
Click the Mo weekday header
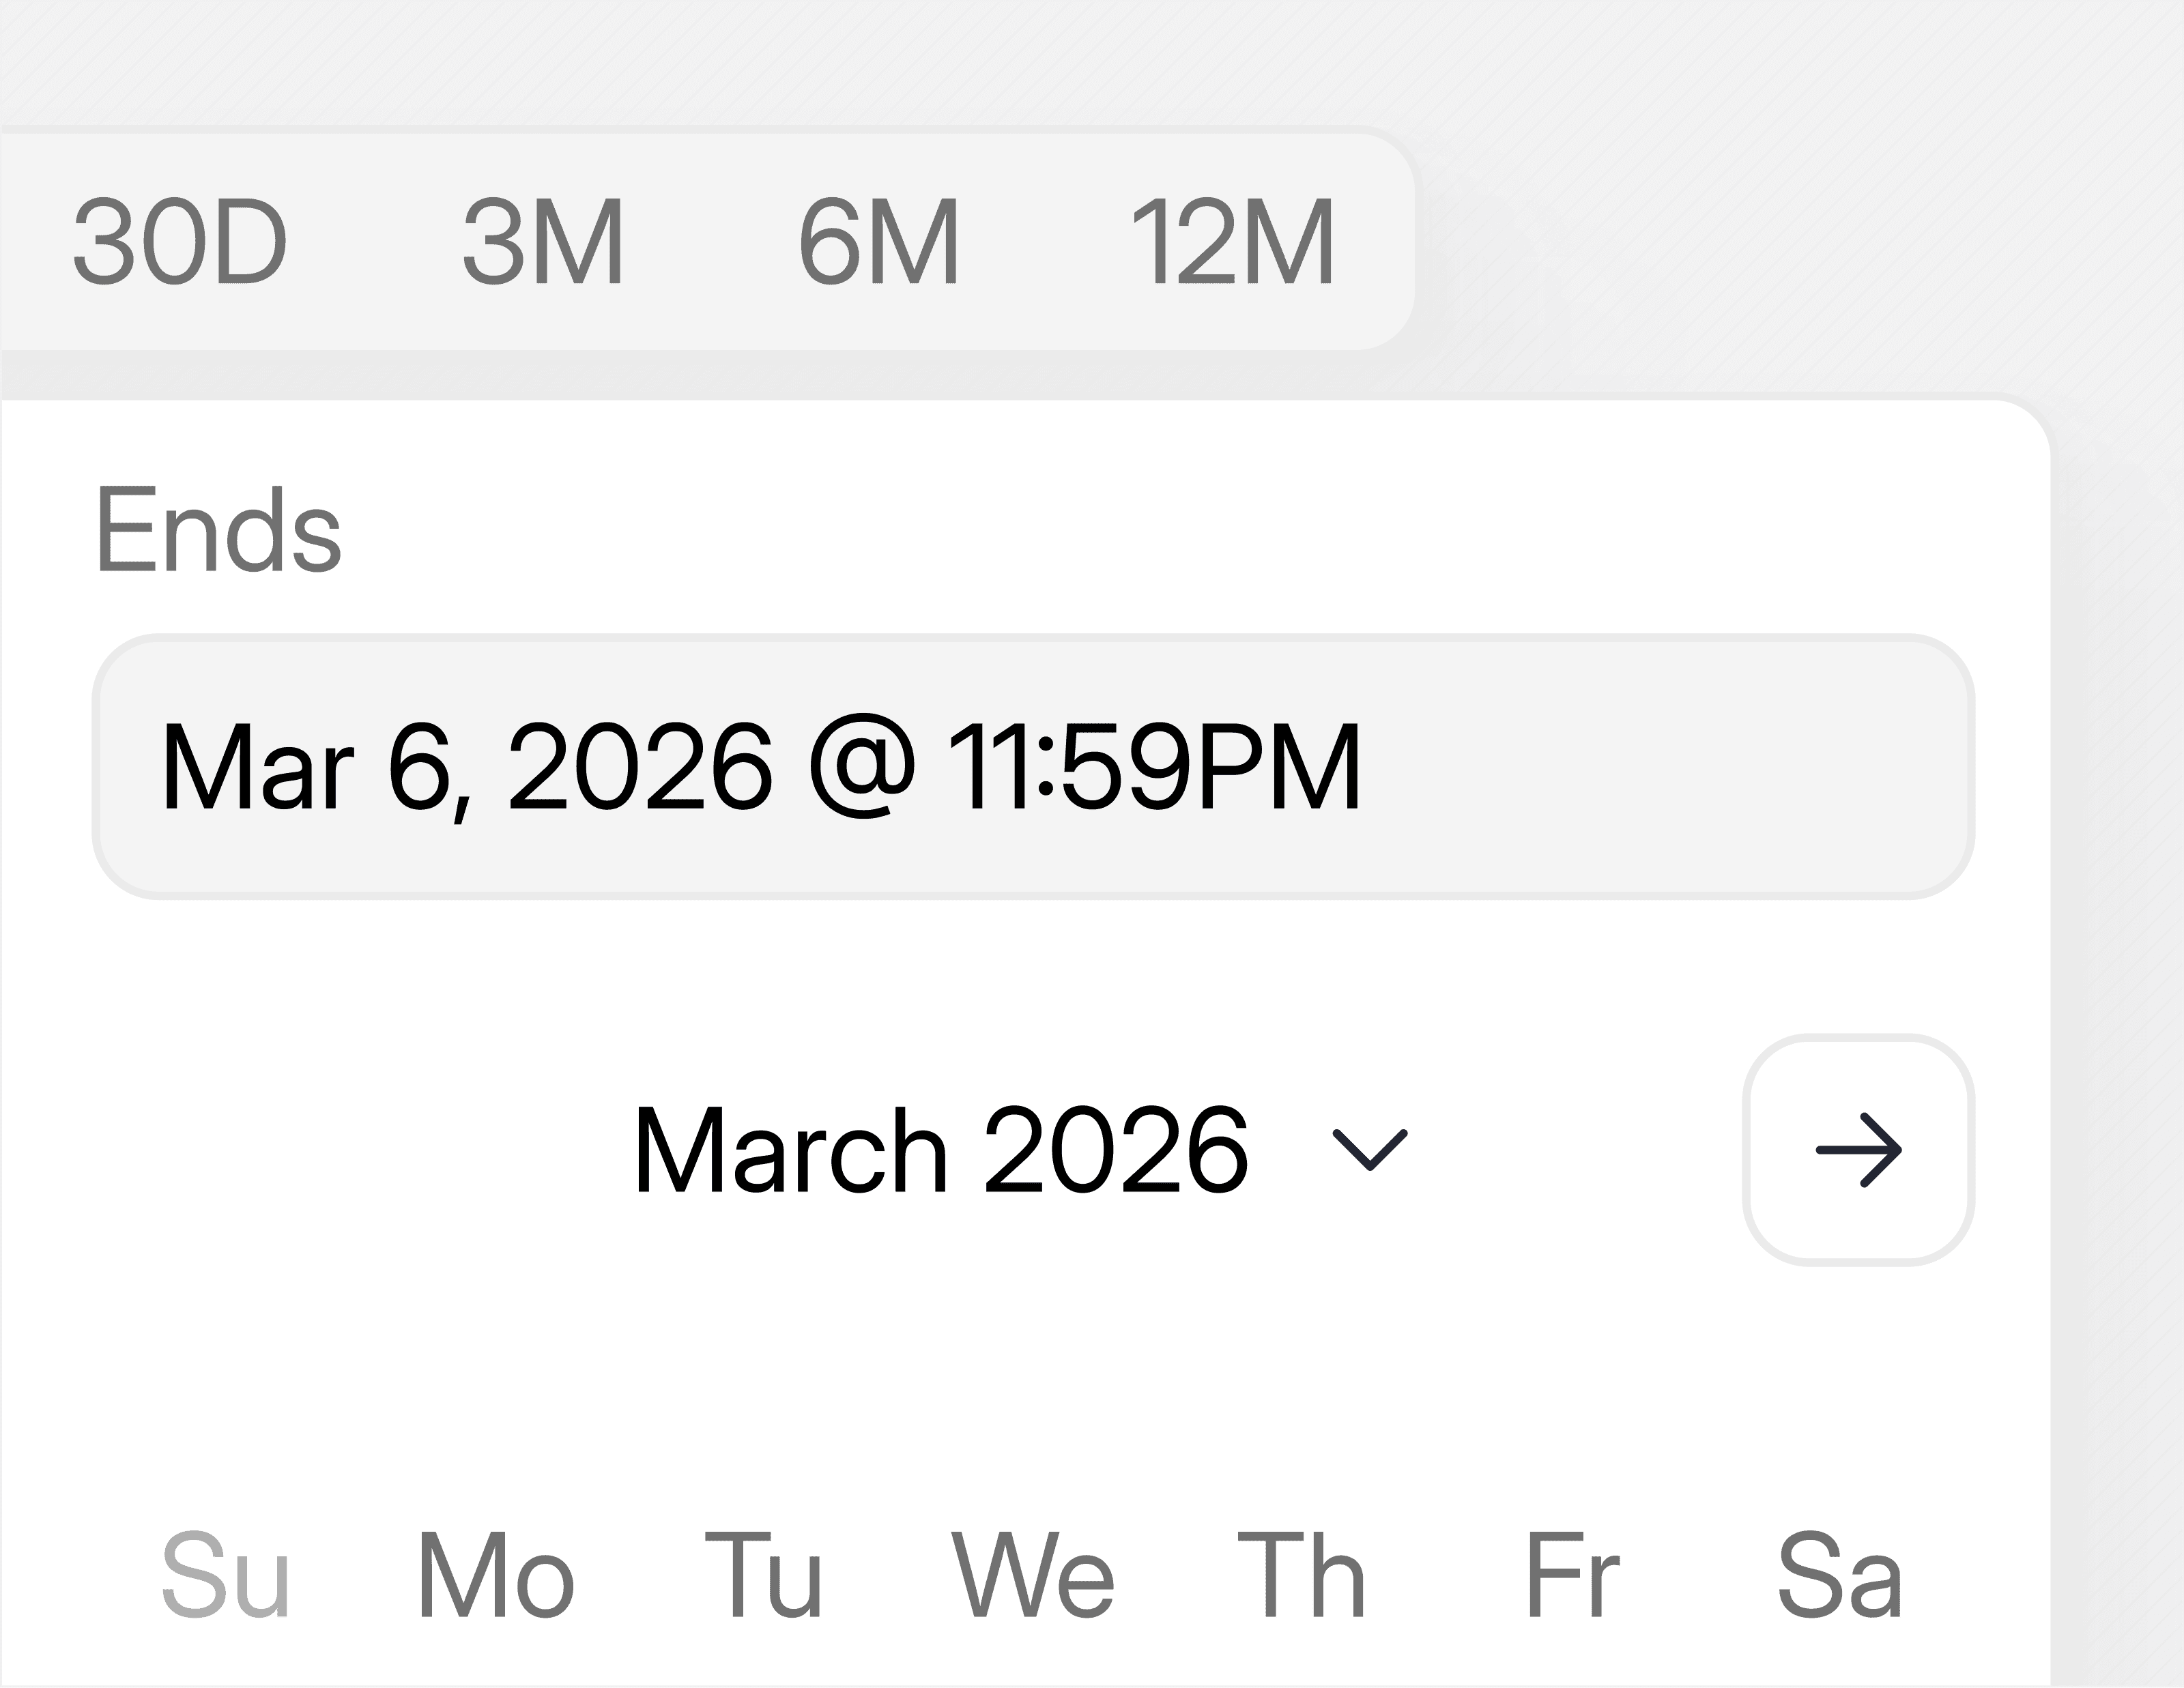(495, 1576)
